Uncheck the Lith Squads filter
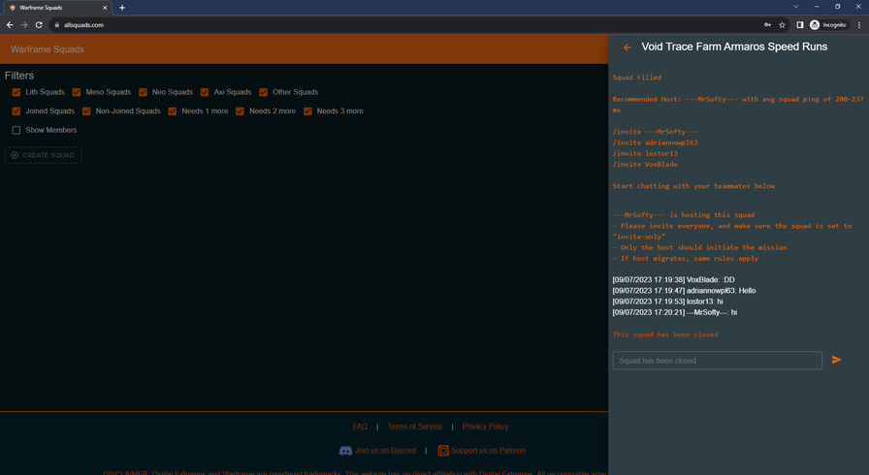 click(16, 92)
